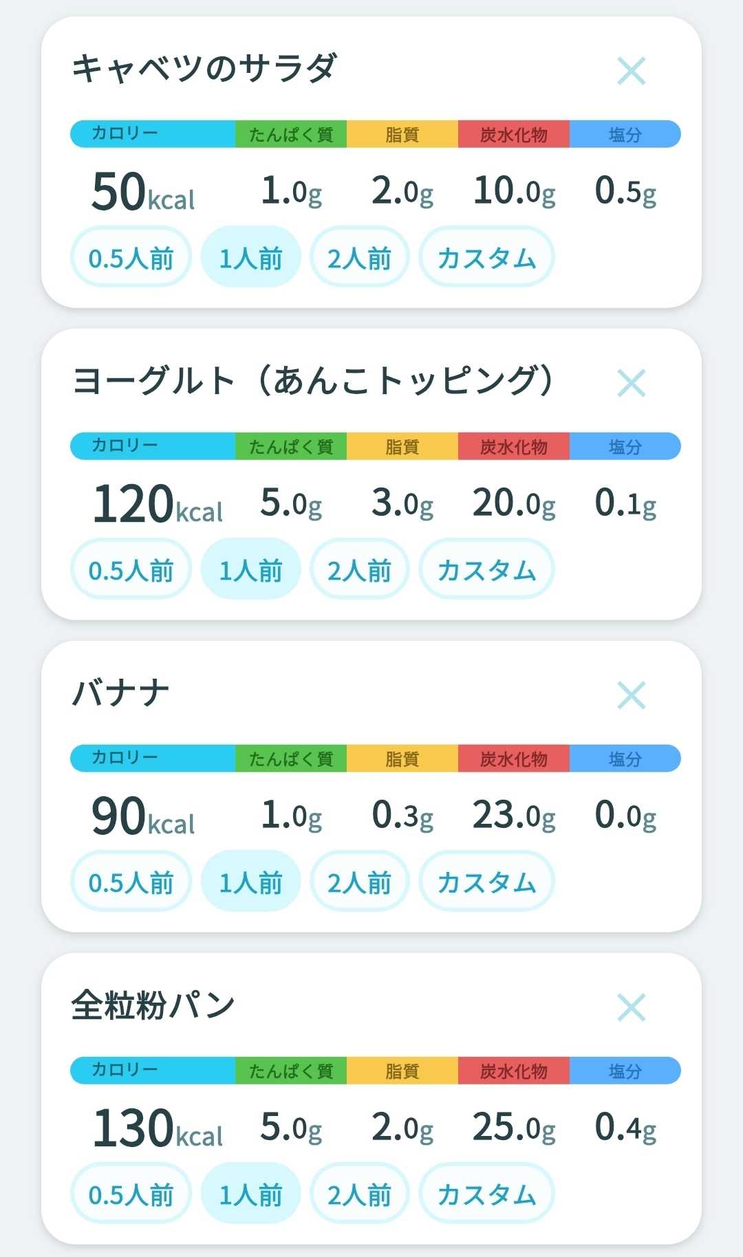Screen dimensions: 743x1257
Task: Open カスタム portion for 全粒粉パン
Action: [486, 1193]
